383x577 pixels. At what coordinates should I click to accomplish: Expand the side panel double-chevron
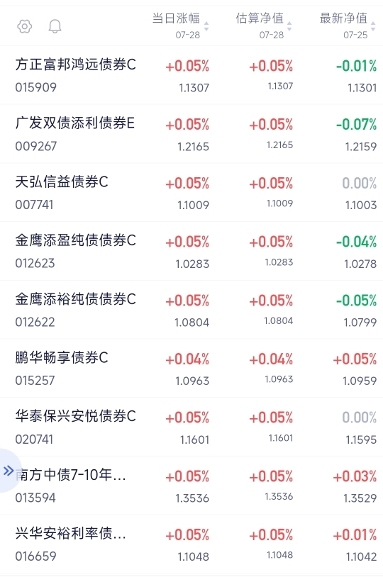point(9,471)
